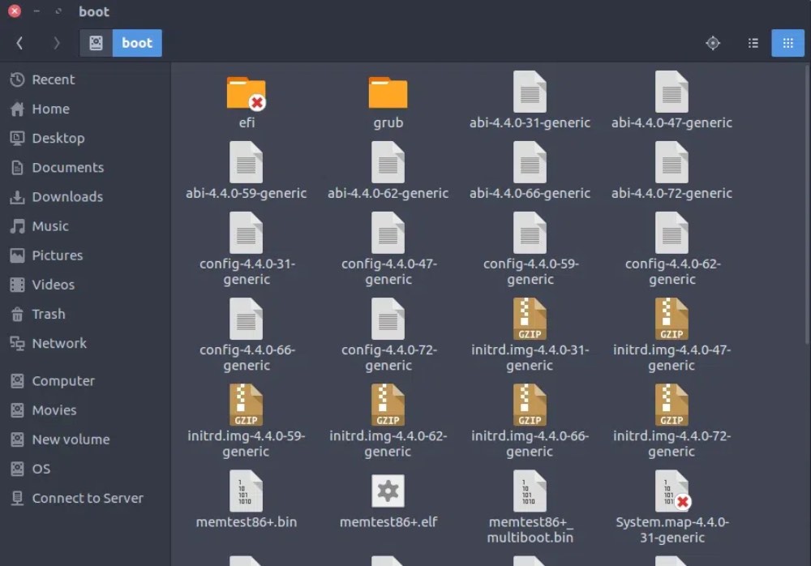The image size is (811, 566).
Task: Toggle grid view layout
Action: [787, 43]
